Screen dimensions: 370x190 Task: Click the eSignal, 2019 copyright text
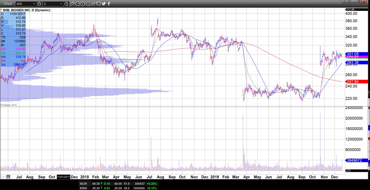click(9, 105)
